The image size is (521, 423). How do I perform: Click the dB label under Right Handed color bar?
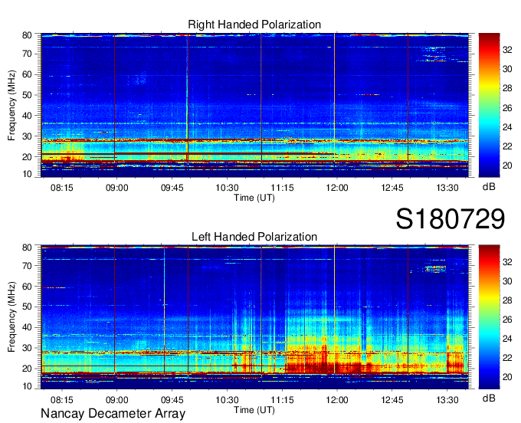pyautogui.click(x=489, y=187)
